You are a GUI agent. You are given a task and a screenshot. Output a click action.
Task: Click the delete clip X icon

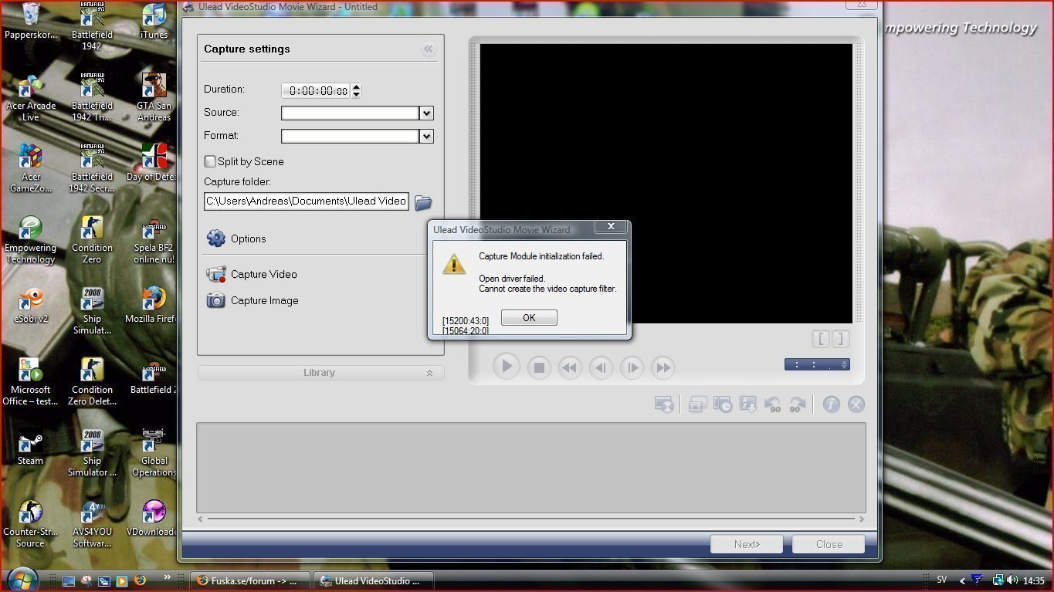pyautogui.click(x=856, y=404)
